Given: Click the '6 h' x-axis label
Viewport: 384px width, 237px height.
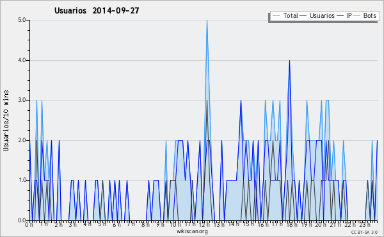Looking at the screenshot, I should tap(116, 224).
